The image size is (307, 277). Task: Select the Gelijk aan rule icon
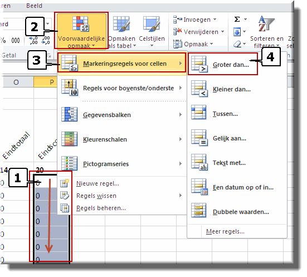pyautogui.click(x=199, y=138)
